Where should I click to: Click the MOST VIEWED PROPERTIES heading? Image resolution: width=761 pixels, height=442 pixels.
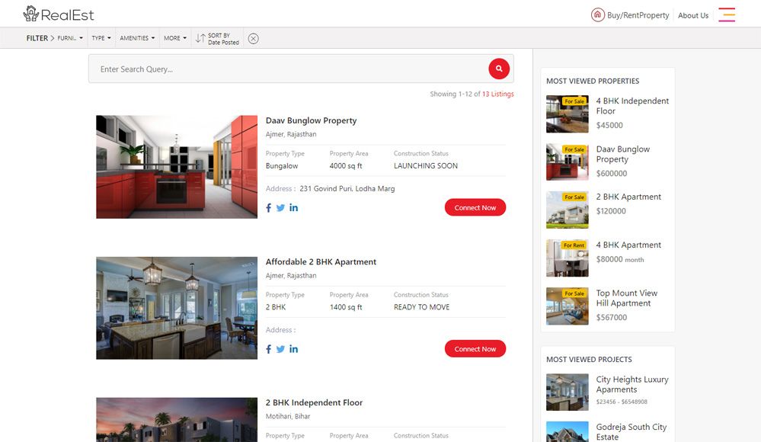pyautogui.click(x=593, y=81)
